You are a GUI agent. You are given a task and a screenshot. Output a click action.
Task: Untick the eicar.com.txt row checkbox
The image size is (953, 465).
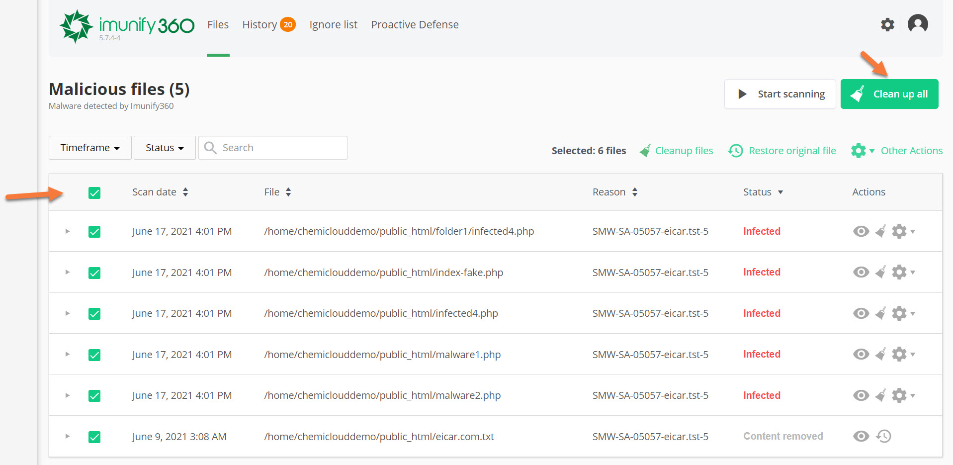coord(94,437)
